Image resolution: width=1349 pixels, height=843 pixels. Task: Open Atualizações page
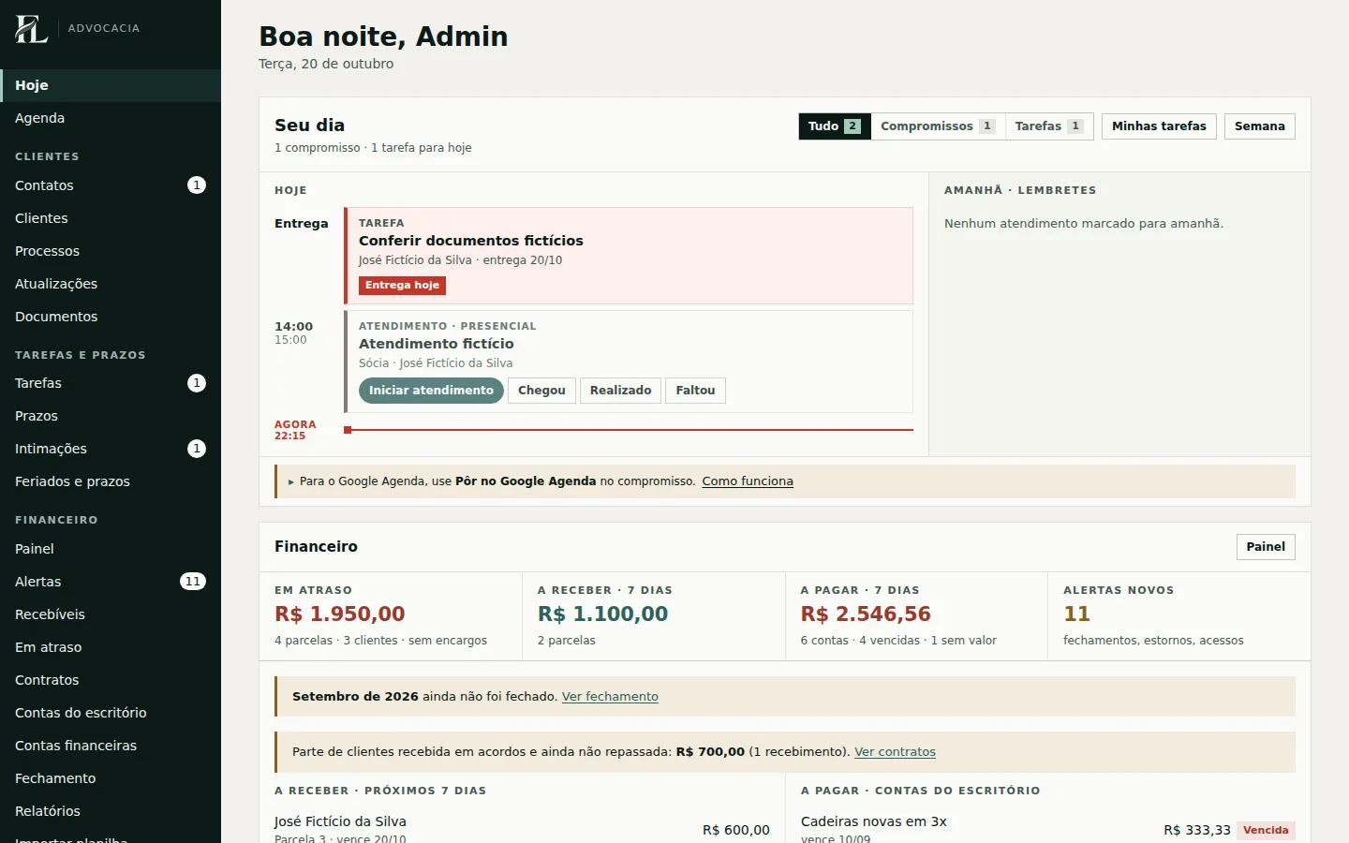111,284
